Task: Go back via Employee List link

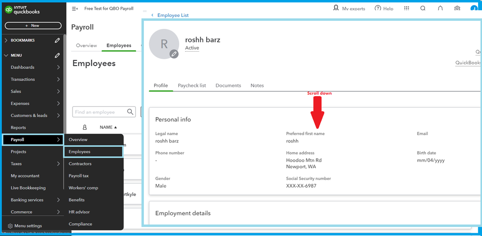Action: click(x=173, y=15)
